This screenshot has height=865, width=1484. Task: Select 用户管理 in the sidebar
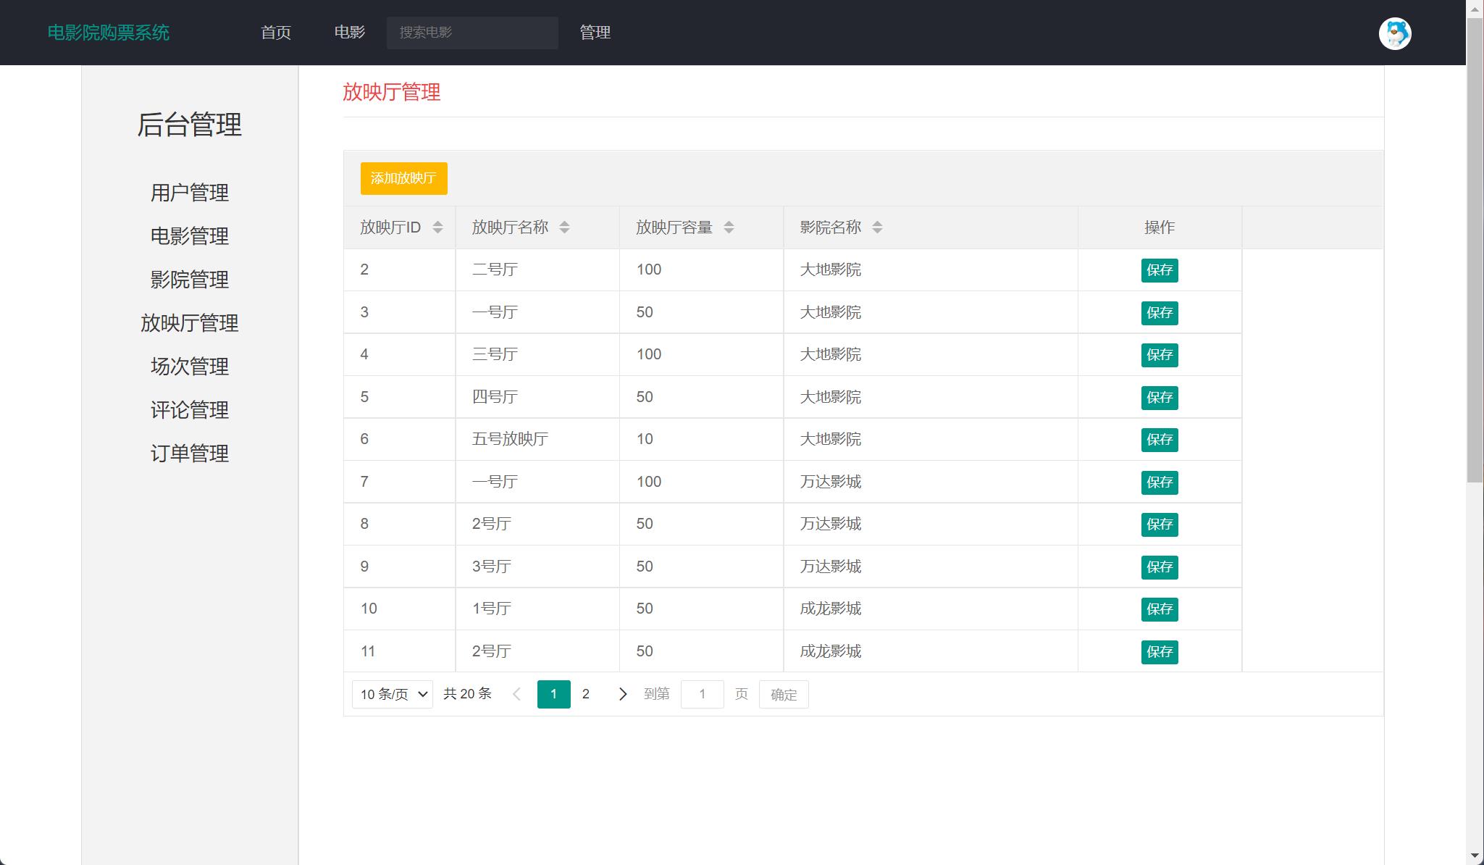pos(189,193)
